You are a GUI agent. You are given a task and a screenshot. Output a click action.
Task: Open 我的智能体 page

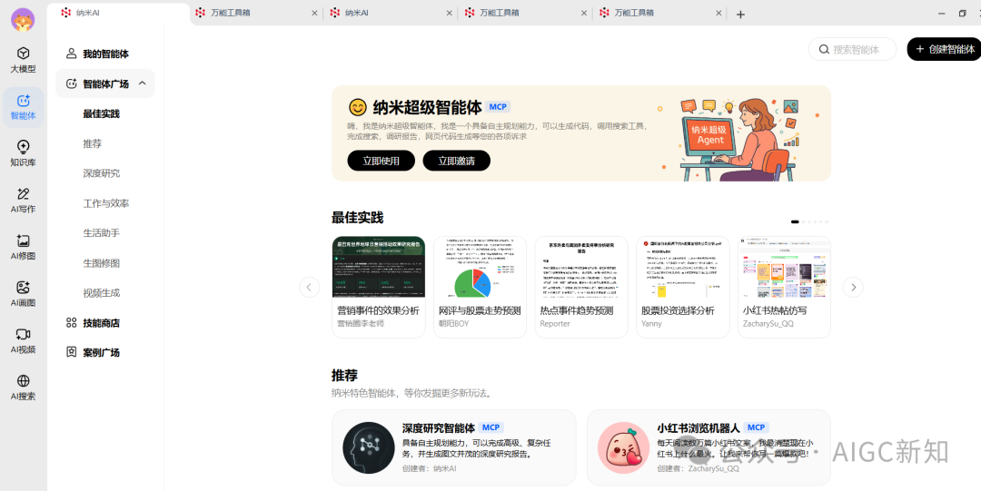pyautogui.click(x=105, y=54)
